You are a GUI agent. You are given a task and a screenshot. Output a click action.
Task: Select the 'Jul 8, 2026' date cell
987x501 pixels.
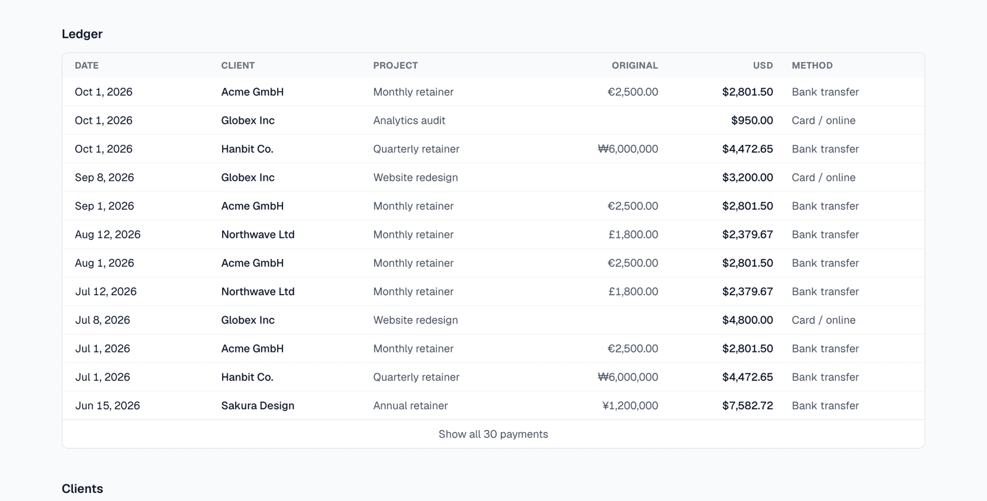(x=102, y=320)
